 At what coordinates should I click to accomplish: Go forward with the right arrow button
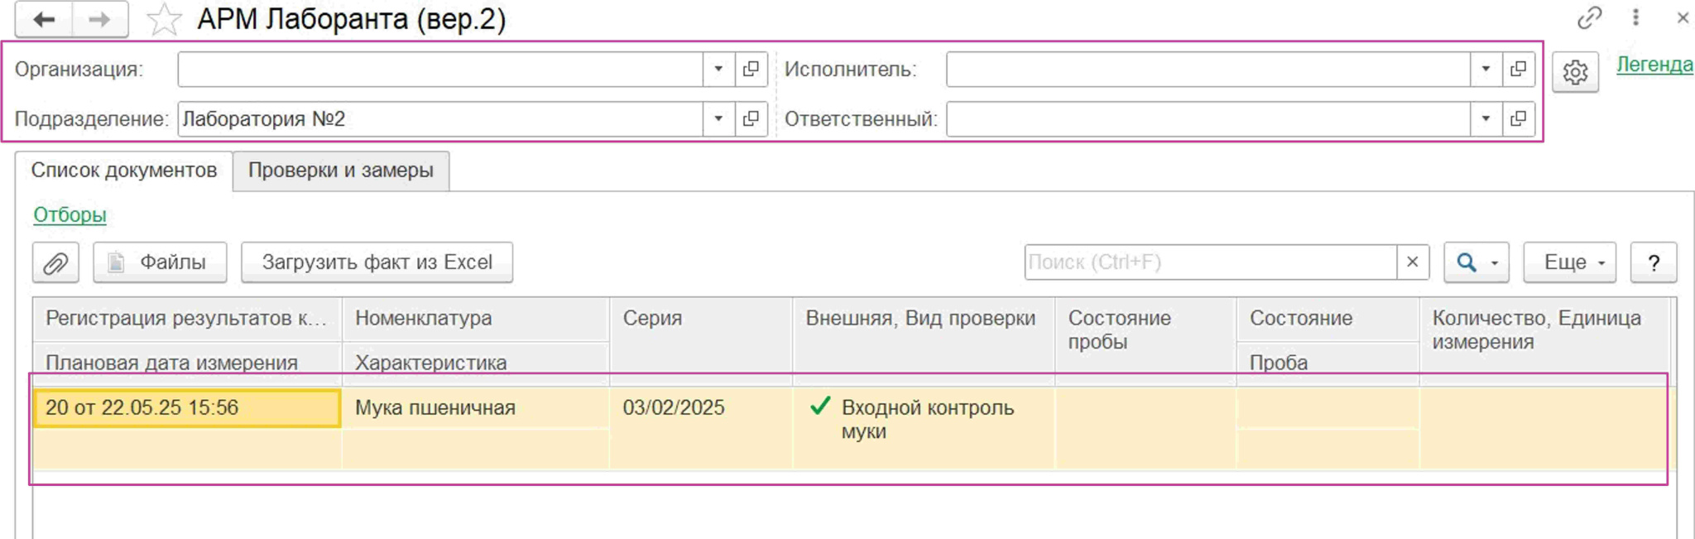(x=100, y=19)
